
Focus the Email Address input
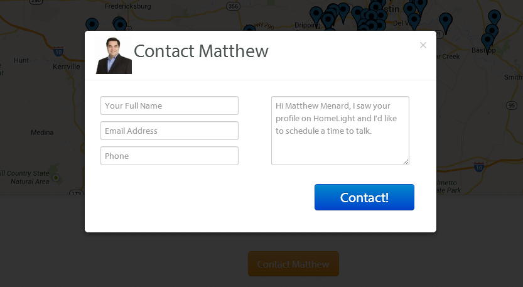click(x=170, y=131)
